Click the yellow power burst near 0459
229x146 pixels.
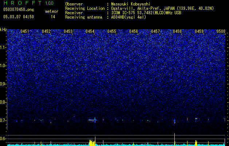pyautogui.click(x=196, y=143)
